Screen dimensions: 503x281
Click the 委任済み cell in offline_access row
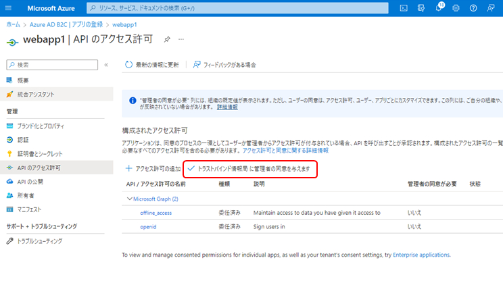tap(230, 213)
